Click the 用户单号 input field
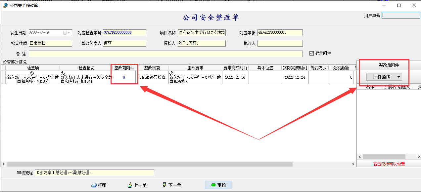The height and width of the screenshot is (192, 421). coord(401,15)
